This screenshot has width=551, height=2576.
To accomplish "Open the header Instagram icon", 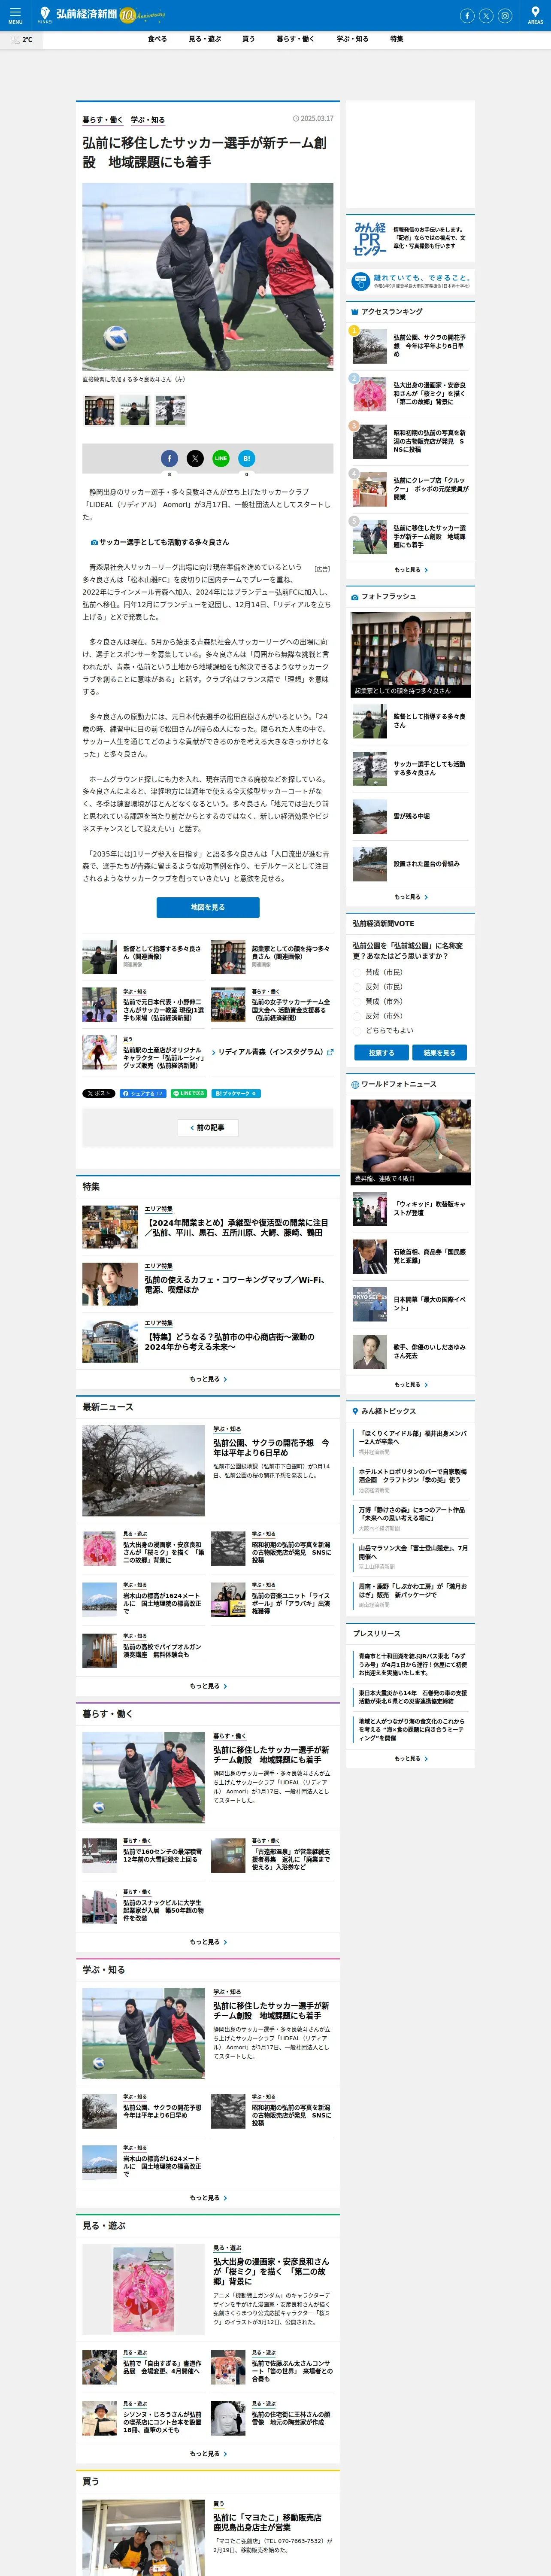I will click(505, 16).
